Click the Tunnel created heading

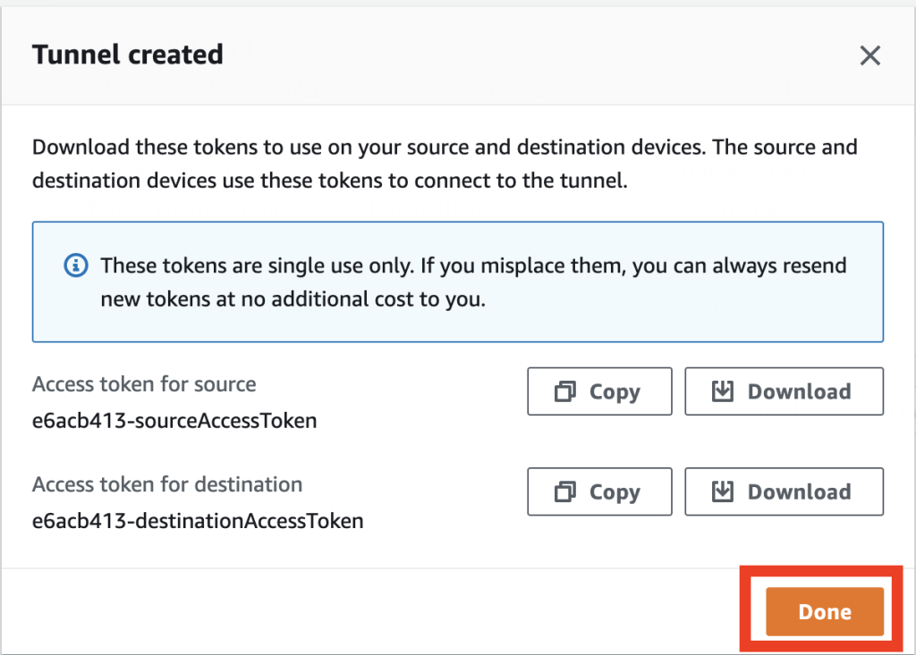[127, 55]
